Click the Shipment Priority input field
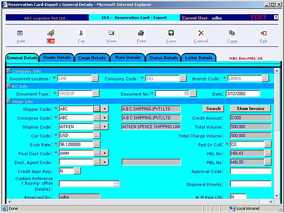The image size is (284, 213). click(251, 184)
